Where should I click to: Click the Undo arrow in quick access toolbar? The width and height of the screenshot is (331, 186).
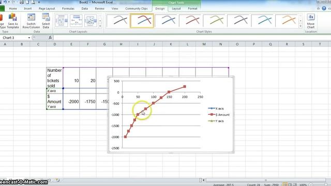tap(5, 2)
